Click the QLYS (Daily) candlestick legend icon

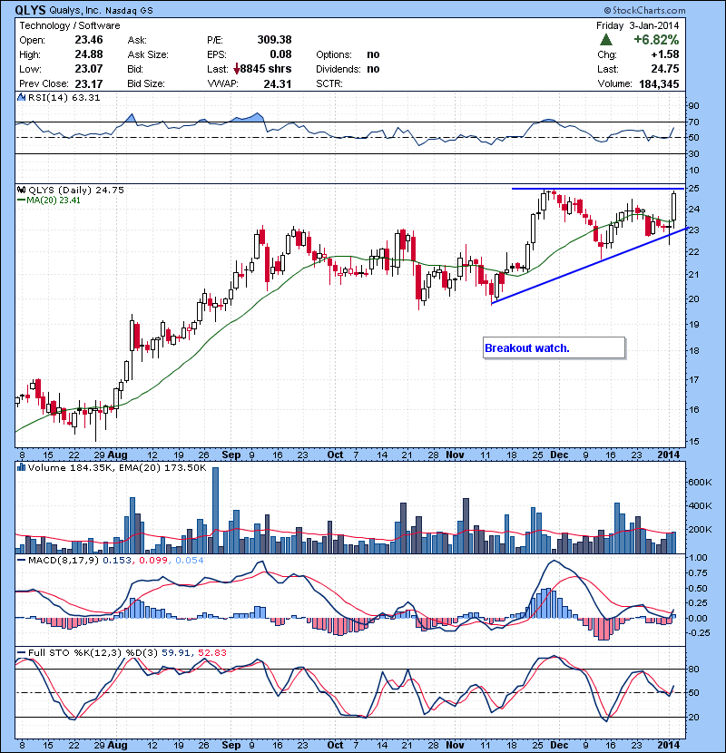pos(21,191)
